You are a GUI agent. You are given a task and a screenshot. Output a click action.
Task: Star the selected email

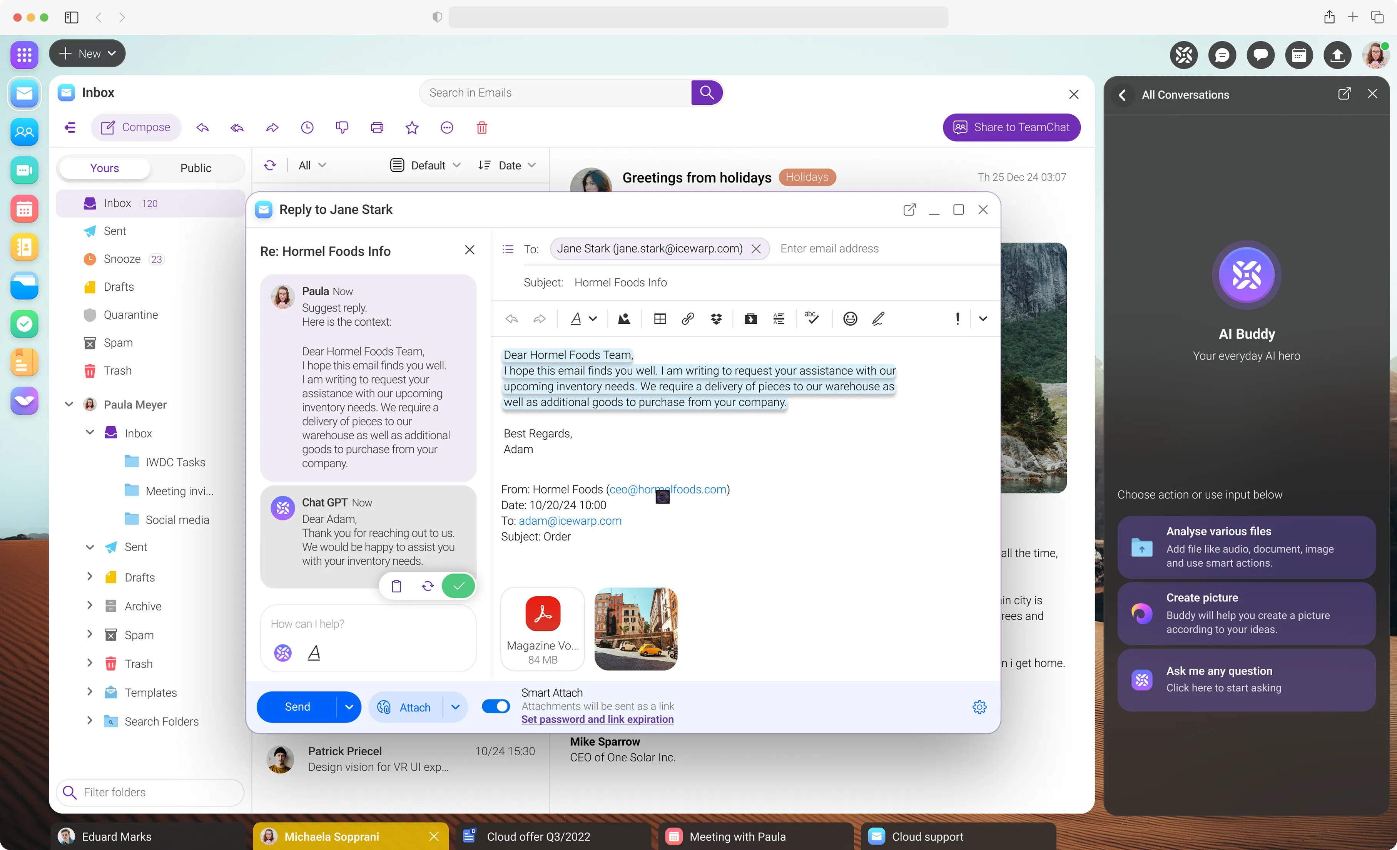[x=412, y=127]
